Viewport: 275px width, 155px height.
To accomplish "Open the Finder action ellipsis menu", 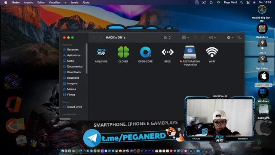I will pyautogui.click(x=212, y=37).
